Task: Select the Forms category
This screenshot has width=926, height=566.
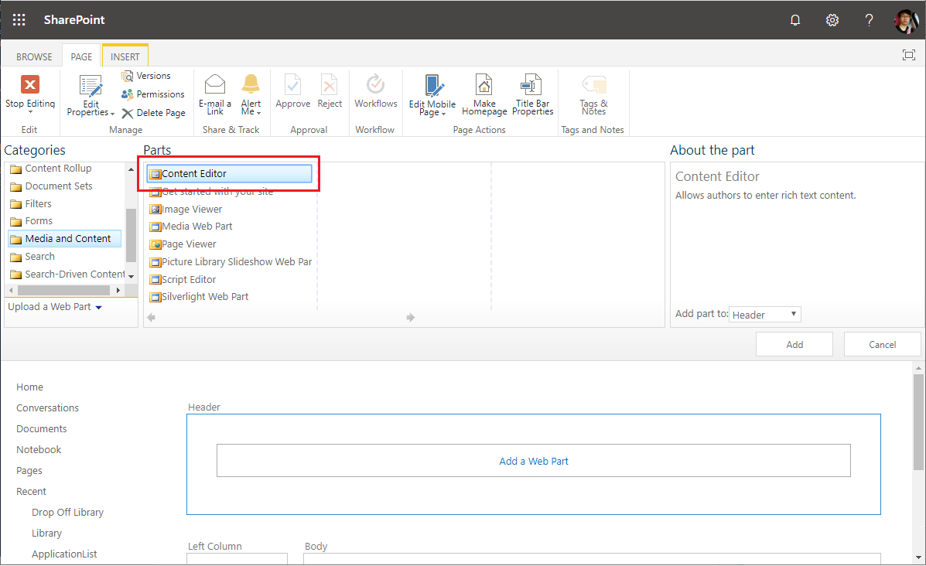Action: pyautogui.click(x=31, y=220)
